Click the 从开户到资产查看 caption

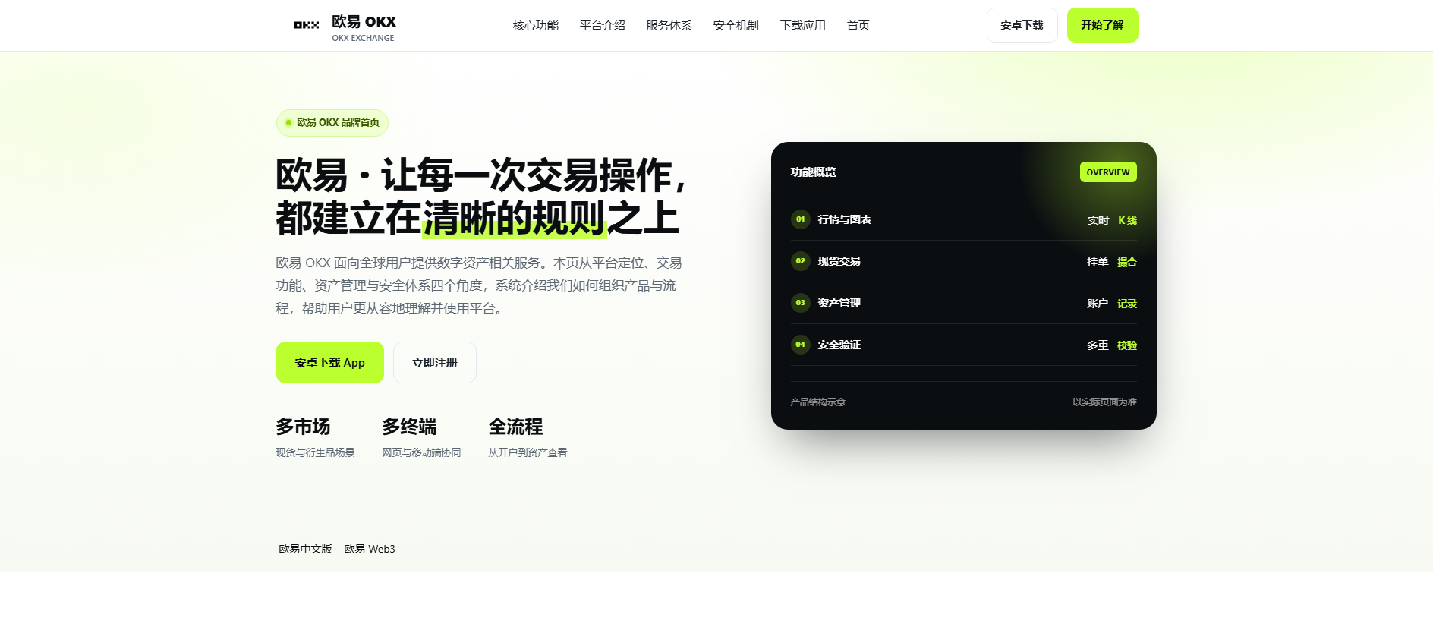pos(528,452)
